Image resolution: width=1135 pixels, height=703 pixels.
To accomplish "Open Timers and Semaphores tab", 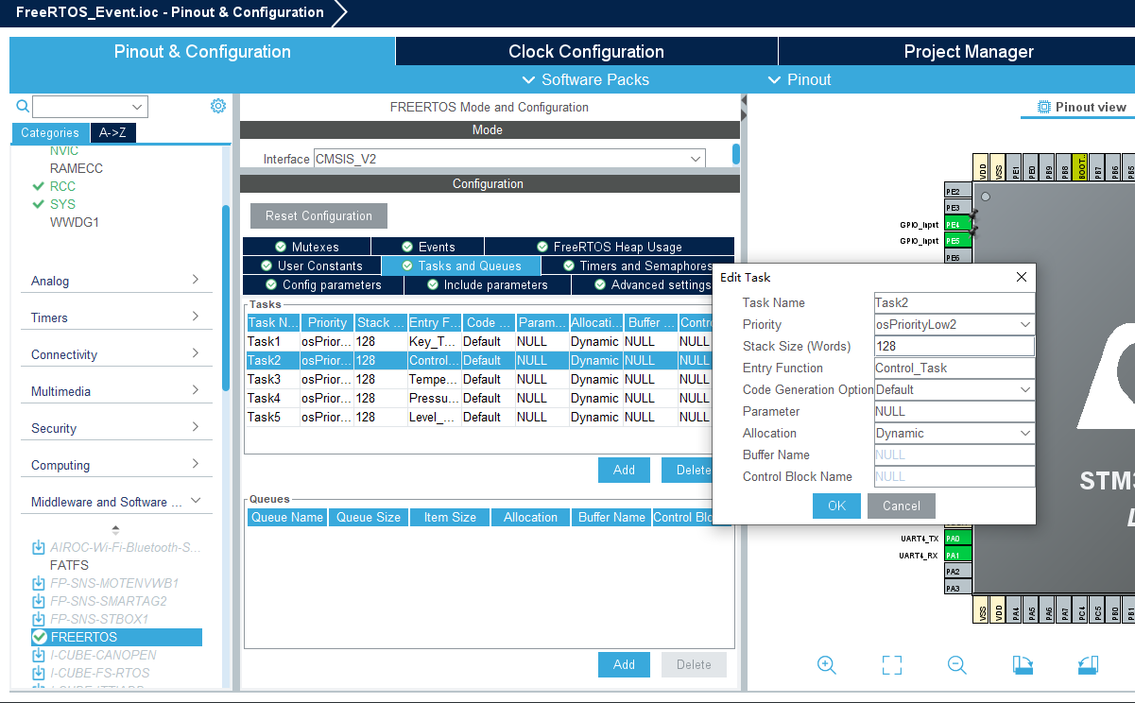I will [x=638, y=266].
